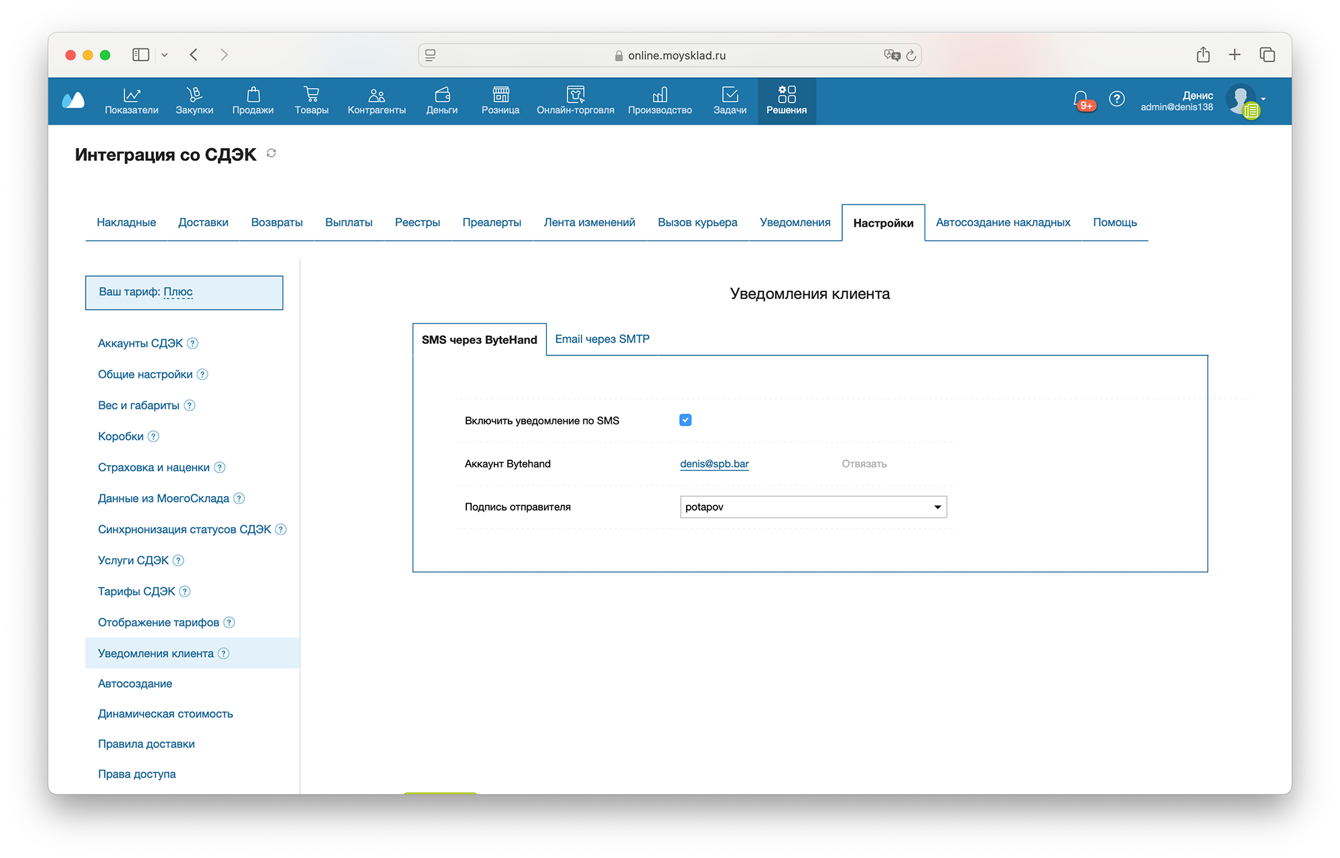Screen dimensions: 1340x858
Task: Show help tooltip for Аккаунты СДЭК
Action: (x=193, y=343)
